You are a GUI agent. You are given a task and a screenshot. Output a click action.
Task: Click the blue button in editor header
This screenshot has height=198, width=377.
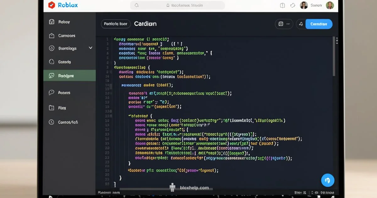pyautogui.click(x=319, y=24)
